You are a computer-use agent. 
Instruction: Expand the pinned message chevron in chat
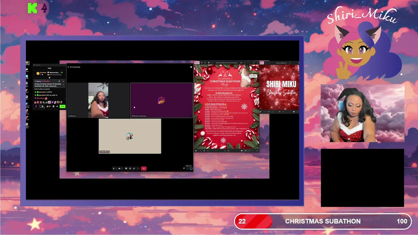tap(63, 85)
